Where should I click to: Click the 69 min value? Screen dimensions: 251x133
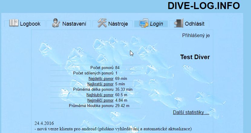[x=121, y=78]
